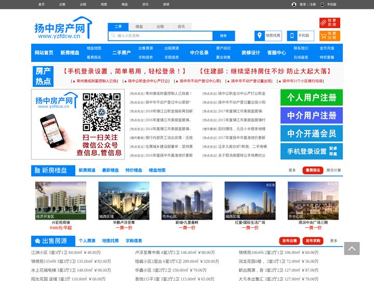Open 二手房产 in the main navigation
The width and height of the screenshot is (374, 281).
click(x=122, y=53)
